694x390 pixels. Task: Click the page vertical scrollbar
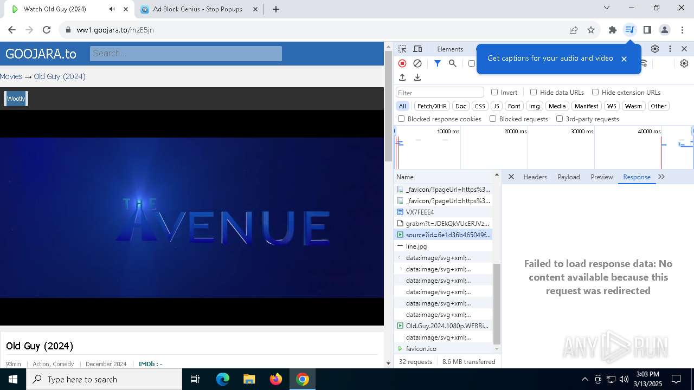click(388, 106)
